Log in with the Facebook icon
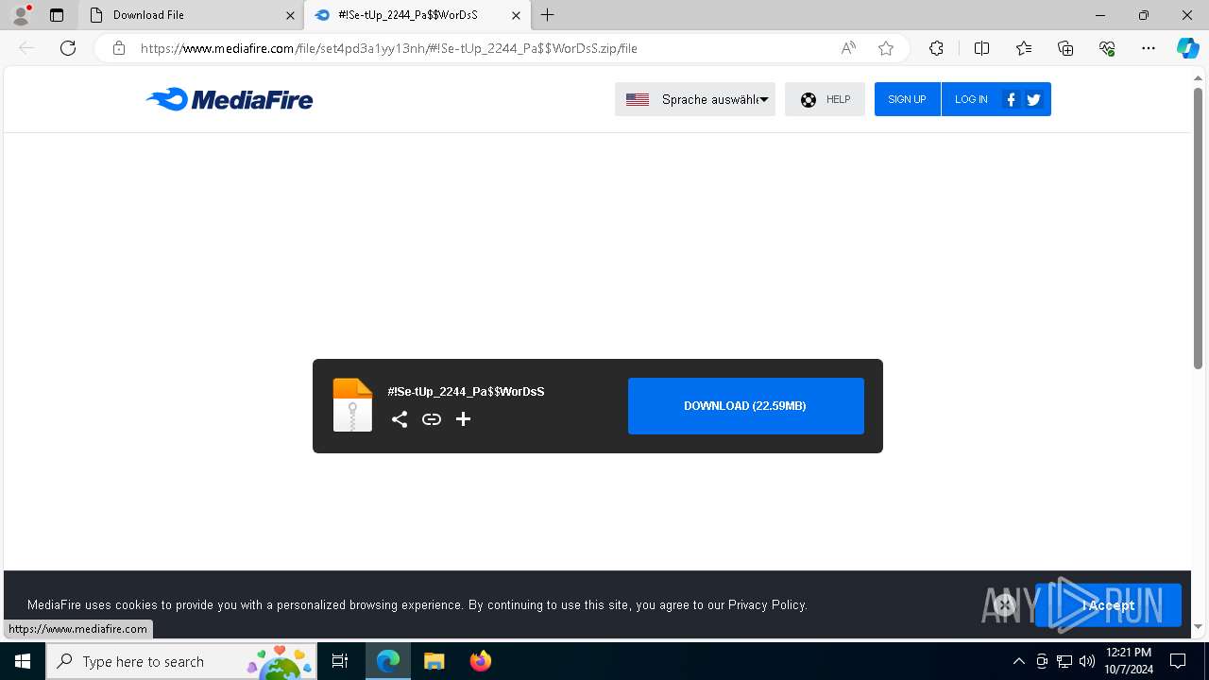The image size is (1209, 680). pos(1011,99)
